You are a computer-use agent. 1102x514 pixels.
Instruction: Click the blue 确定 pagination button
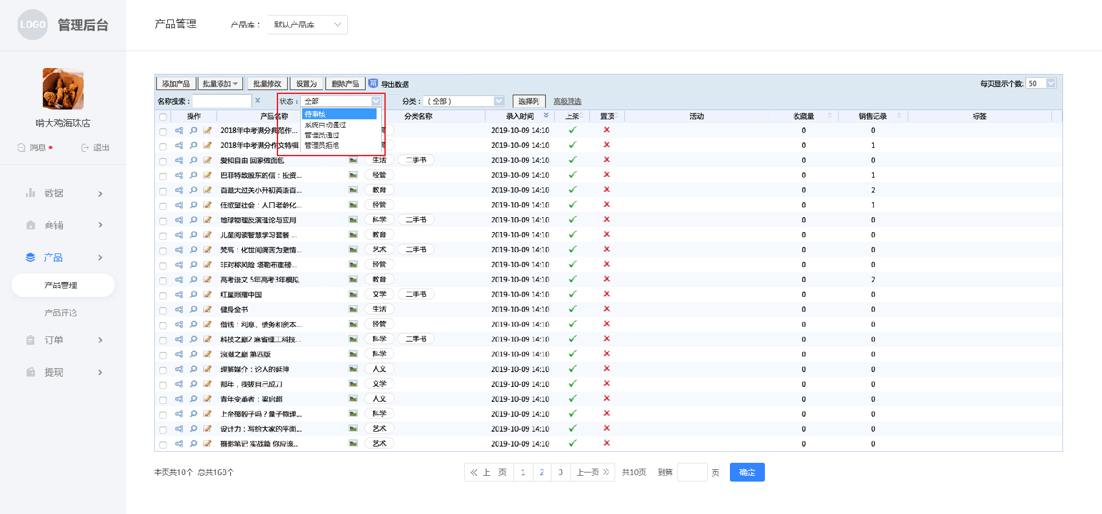747,472
